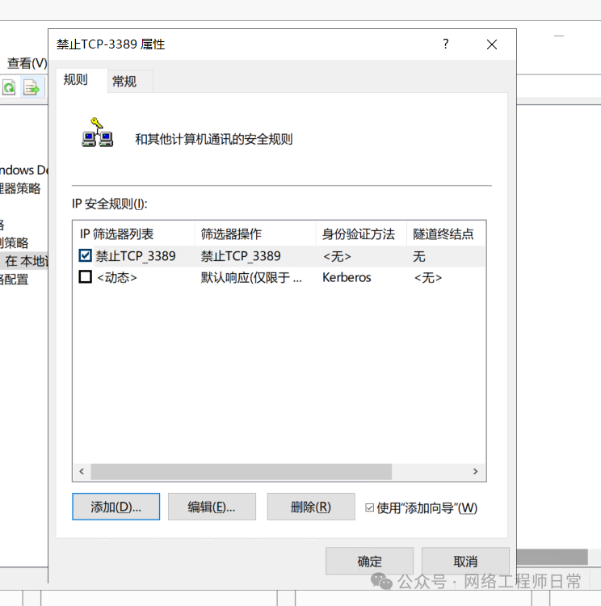
Task: Check the <动态> rule checkbox
Action: [x=85, y=276]
